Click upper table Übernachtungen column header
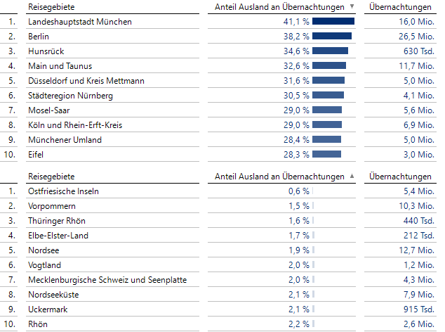This screenshot has height=332, width=445. [400, 7]
